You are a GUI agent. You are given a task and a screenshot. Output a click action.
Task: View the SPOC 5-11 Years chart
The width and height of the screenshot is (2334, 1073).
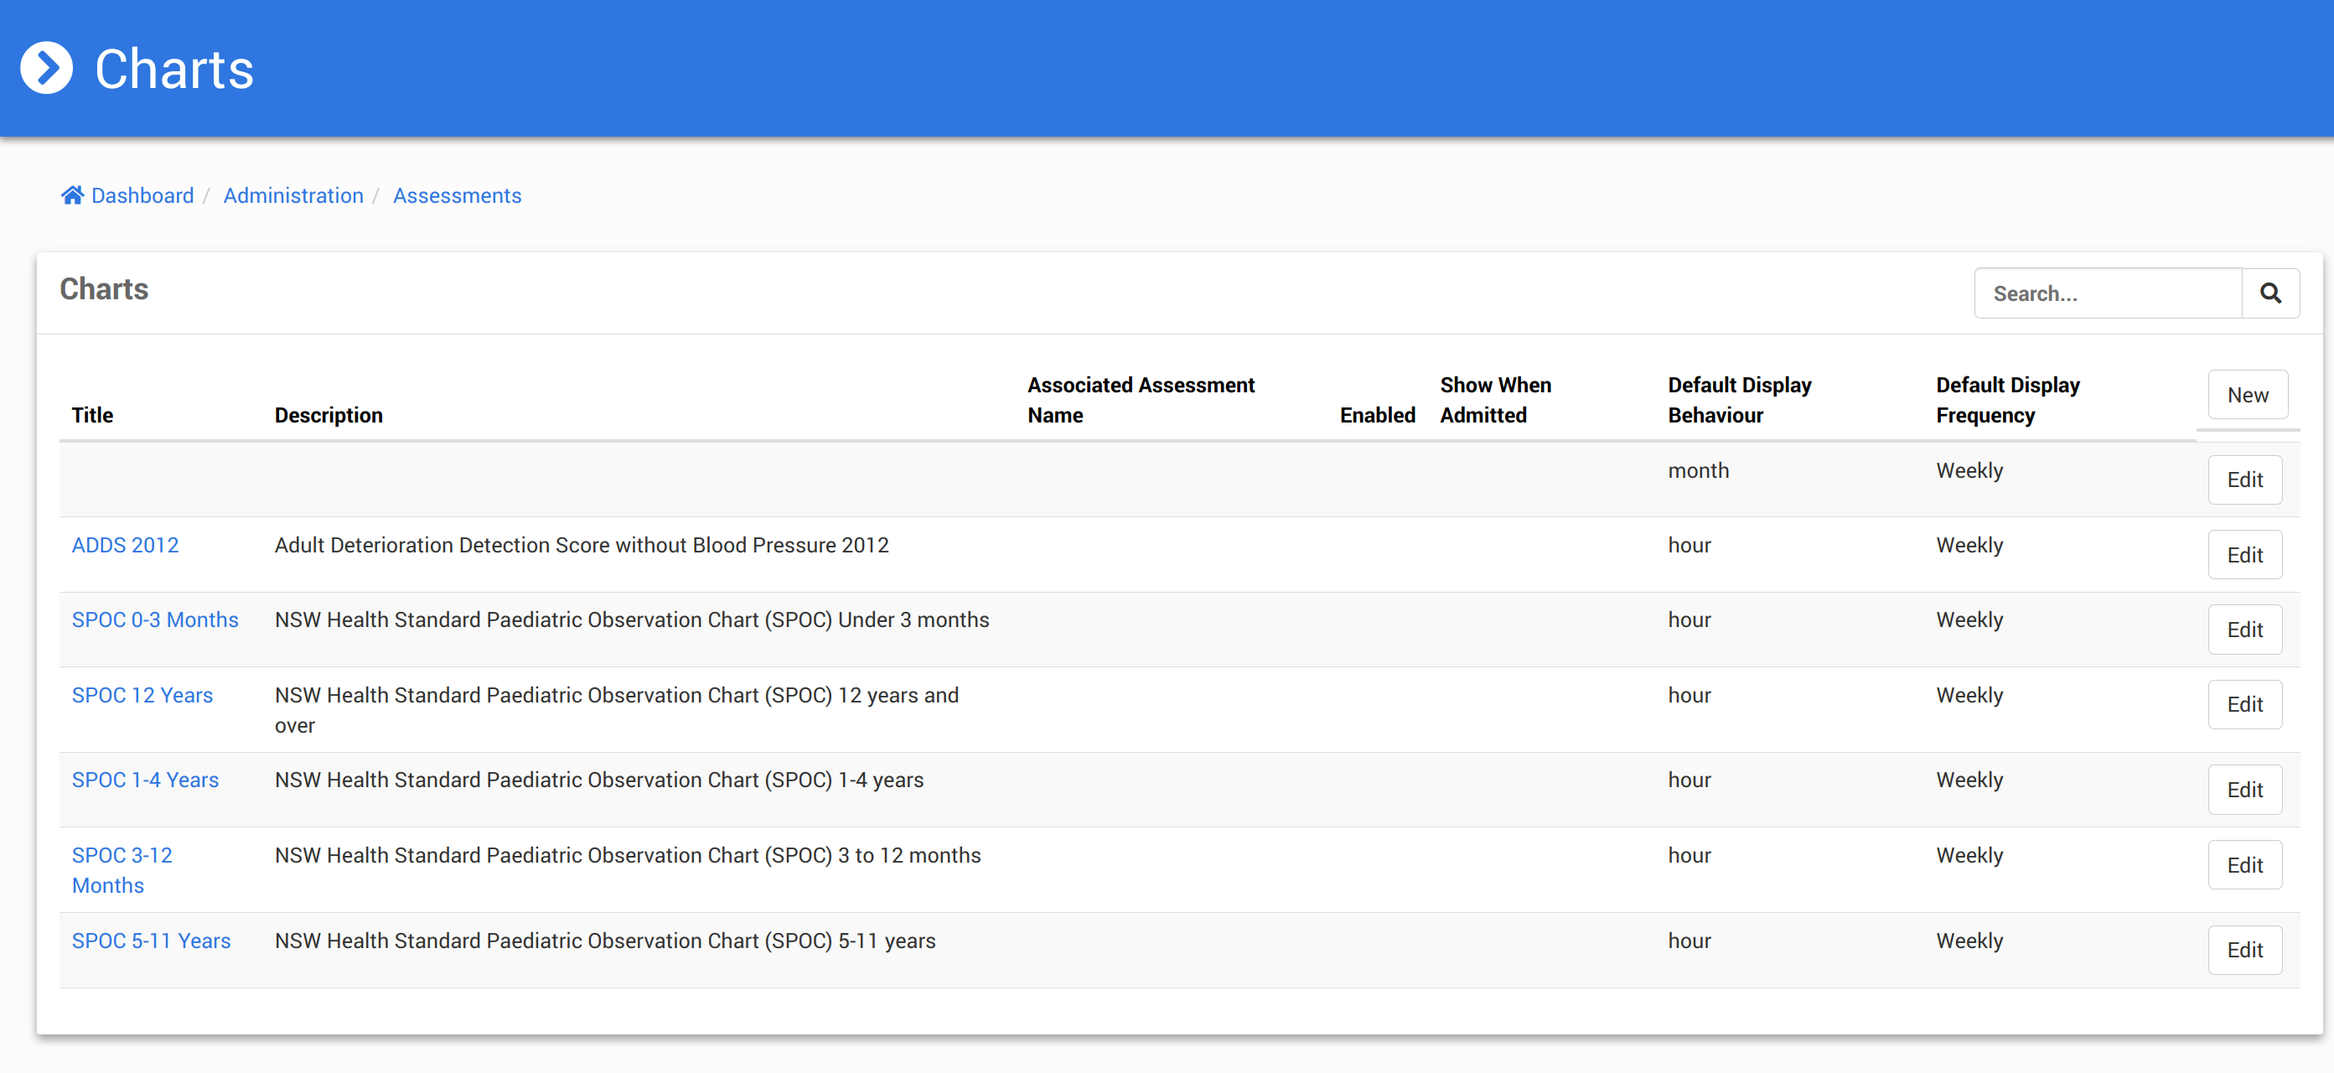pos(152,941)
